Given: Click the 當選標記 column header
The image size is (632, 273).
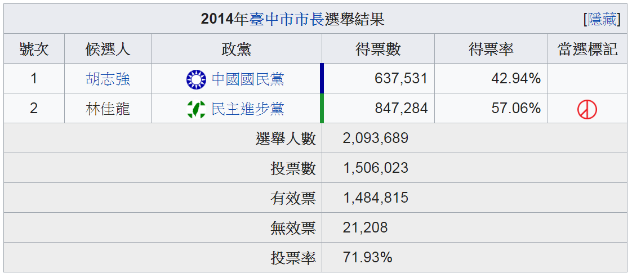Looking at the screenshot, I should point(587,50).
